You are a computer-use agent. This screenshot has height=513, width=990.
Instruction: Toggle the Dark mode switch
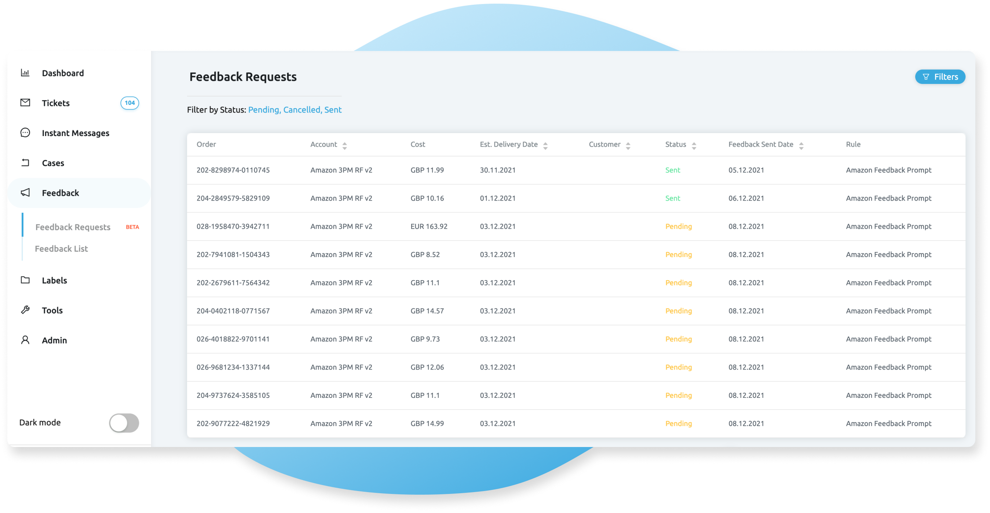coord(124,423)
